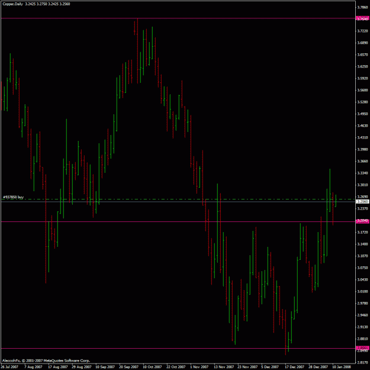Click price axis label 3.1070
Screen dimensions: 370x370
[x=362, y=256]
